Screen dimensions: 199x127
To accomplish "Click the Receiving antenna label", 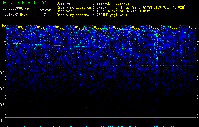I will click(x=73, y=15).
